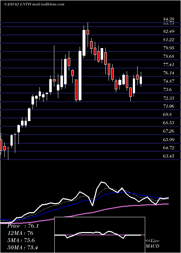Click the 12MA : 76 readout
This screenshot has height=253, width=181.
[x=20, y=233]
